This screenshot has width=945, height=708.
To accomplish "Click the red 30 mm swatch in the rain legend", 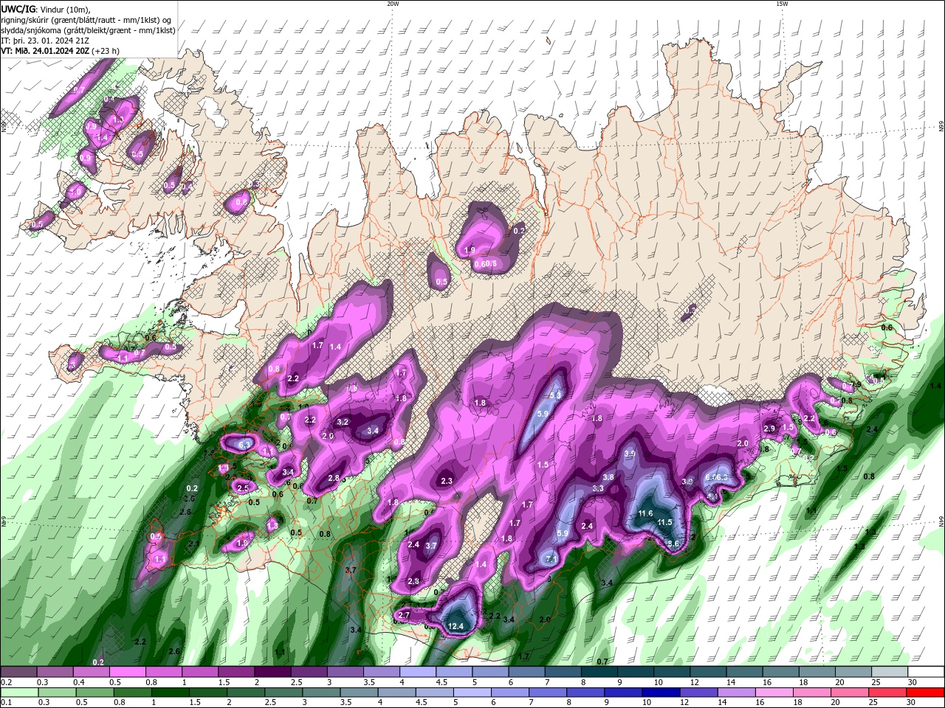I will click(x=927, y=693).
